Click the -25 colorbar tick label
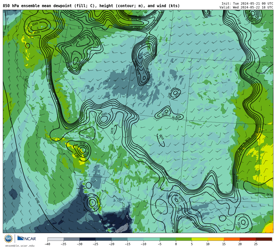This screenshot has height=249, width=276. click(96, 244)
